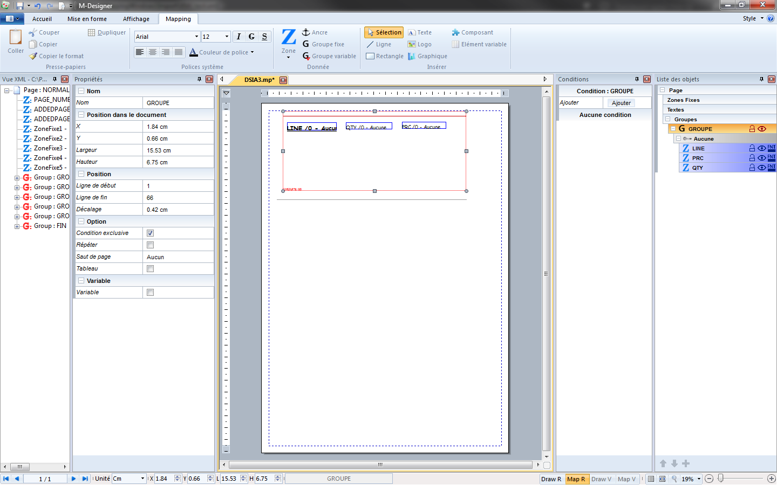Open the font size 12 dropdown
Image resolution: width=777 pixels, height=485 pixels.
[x=226, y=36]
